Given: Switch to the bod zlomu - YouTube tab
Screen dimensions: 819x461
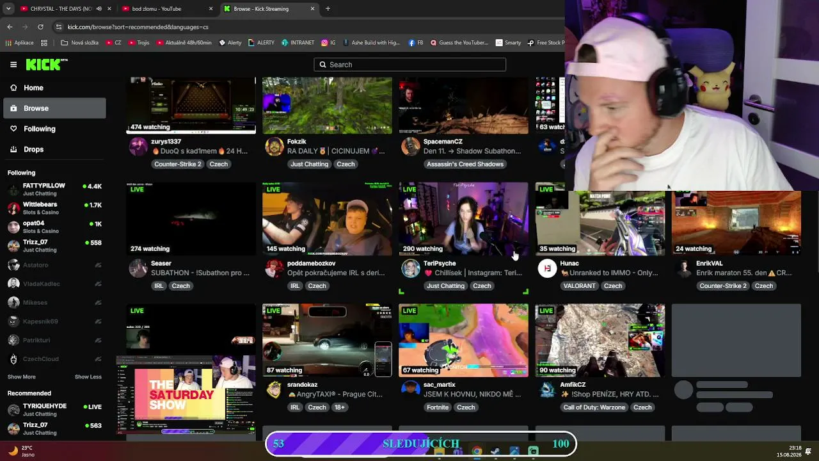Looking at the screenshot, I should (x=168, y=9).
